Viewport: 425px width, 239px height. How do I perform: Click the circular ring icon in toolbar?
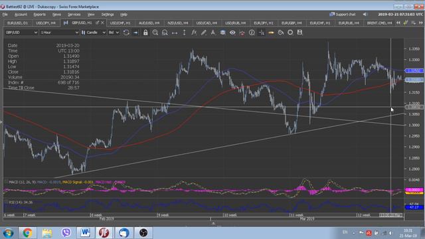[x=290, y=33]
